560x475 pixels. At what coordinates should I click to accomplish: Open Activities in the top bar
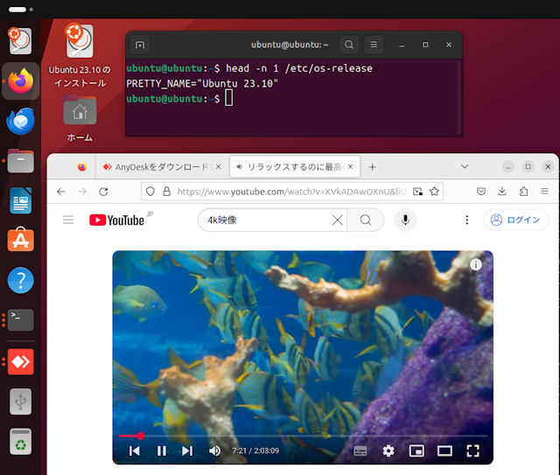(21, 10)
